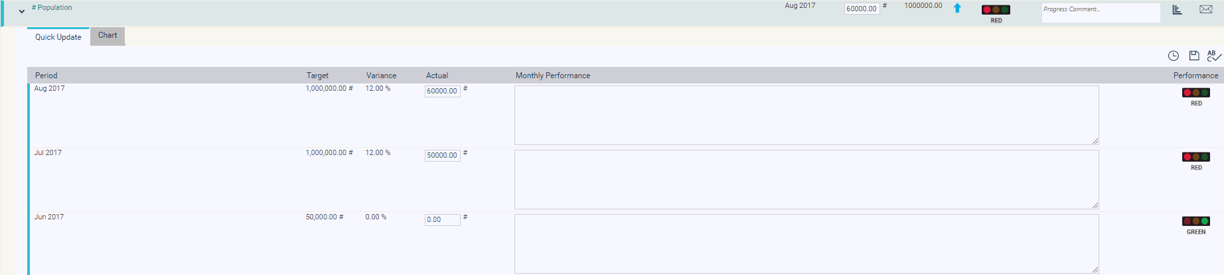
Task: Click the save floppy disk icon
Action: 1194,56
